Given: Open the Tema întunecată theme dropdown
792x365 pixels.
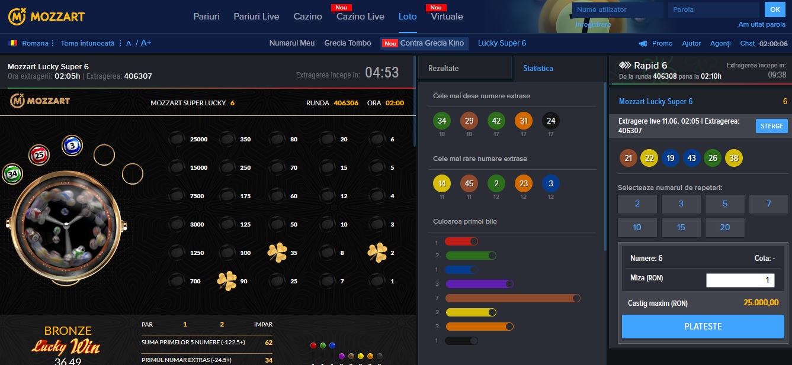Looking at the screenshot, I should pos(90,43).
